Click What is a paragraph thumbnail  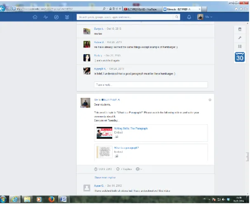tap(104, 152)
